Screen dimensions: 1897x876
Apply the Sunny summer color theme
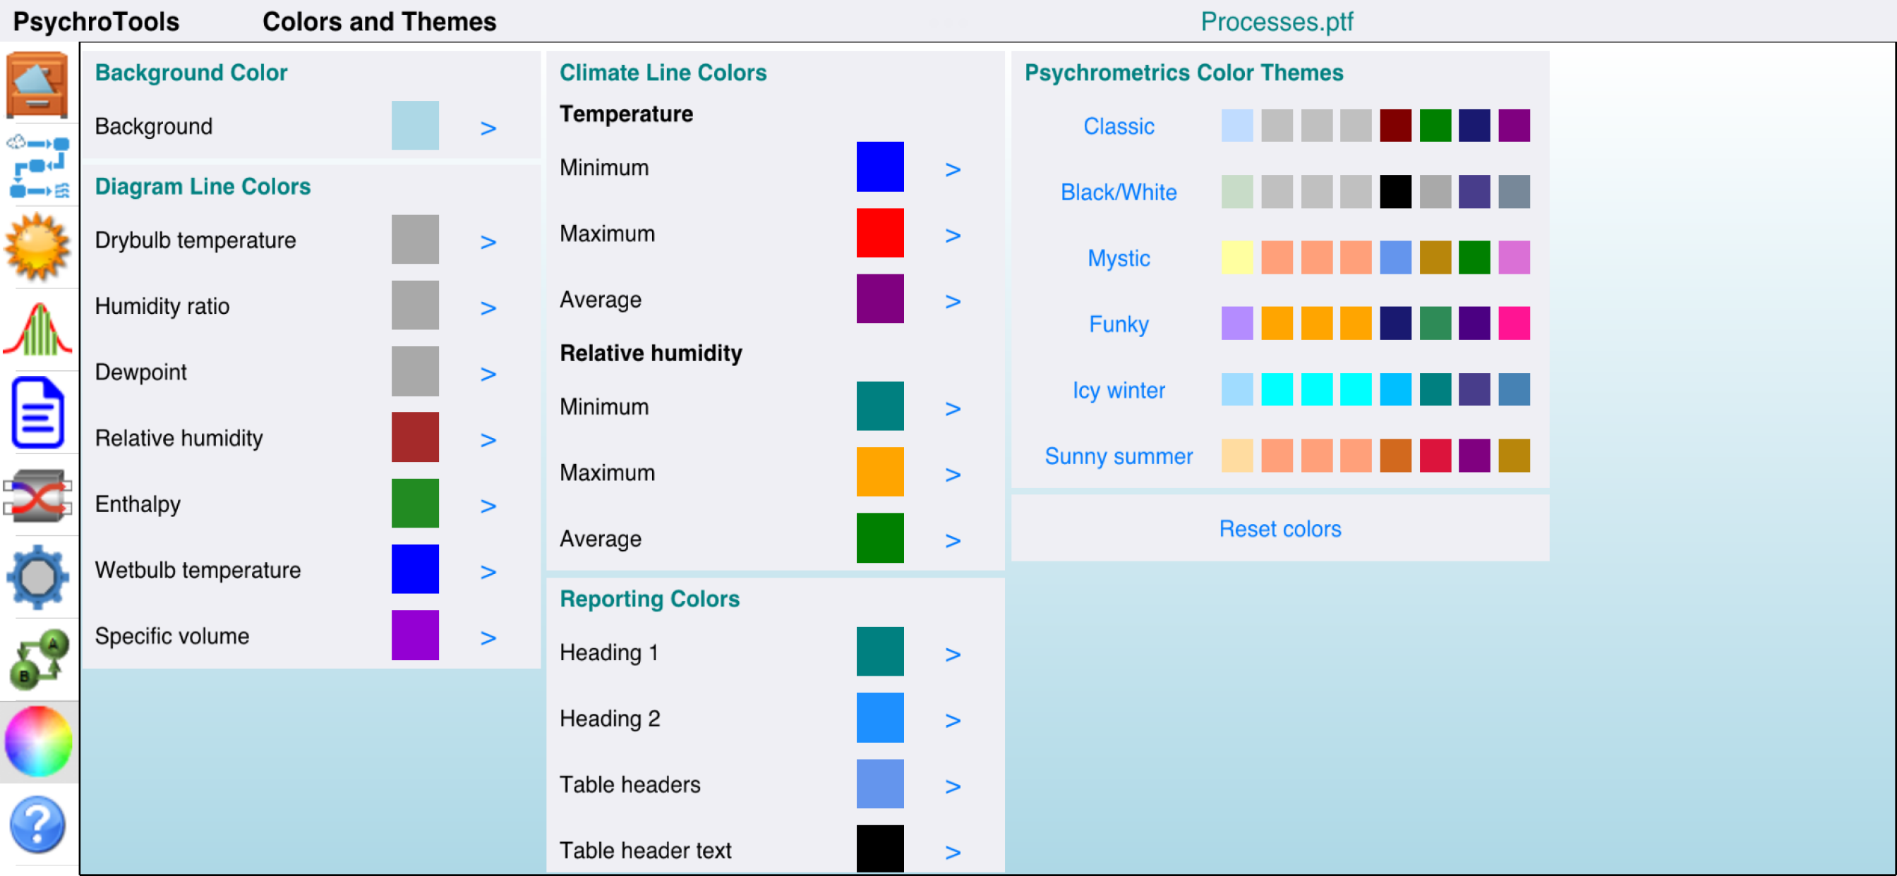1118,456
